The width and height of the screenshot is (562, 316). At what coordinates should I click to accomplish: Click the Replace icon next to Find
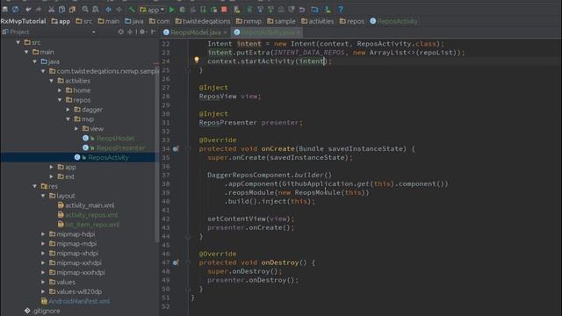pyautogui.click(x=96, y=10)
